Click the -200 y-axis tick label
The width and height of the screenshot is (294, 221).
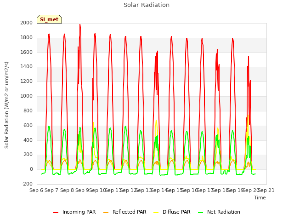[27, 184]
